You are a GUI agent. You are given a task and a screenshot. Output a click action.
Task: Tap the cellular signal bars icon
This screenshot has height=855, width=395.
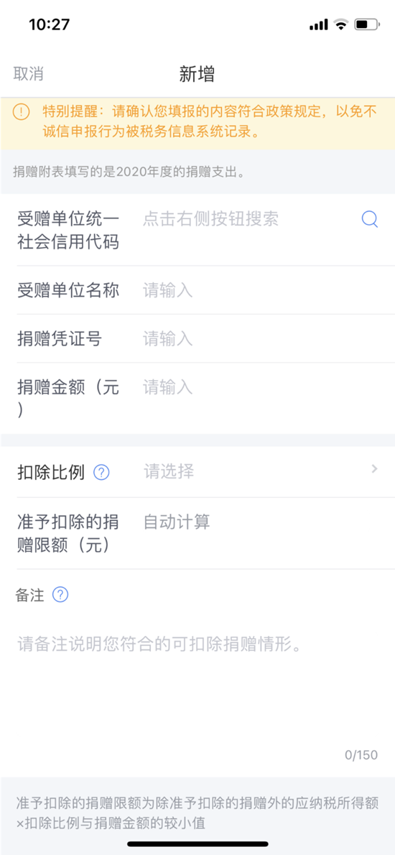coord(318,24)
